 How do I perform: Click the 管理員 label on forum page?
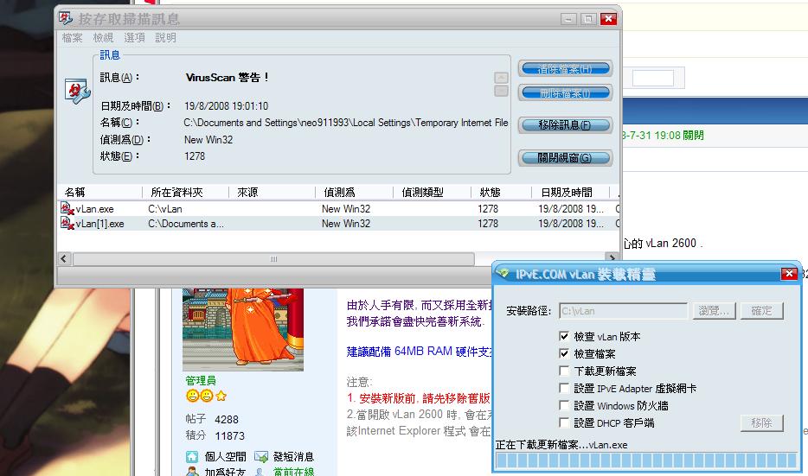pos(201,380)
